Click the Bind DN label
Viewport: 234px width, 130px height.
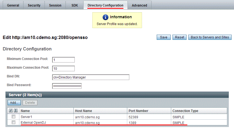coord(13,76)
